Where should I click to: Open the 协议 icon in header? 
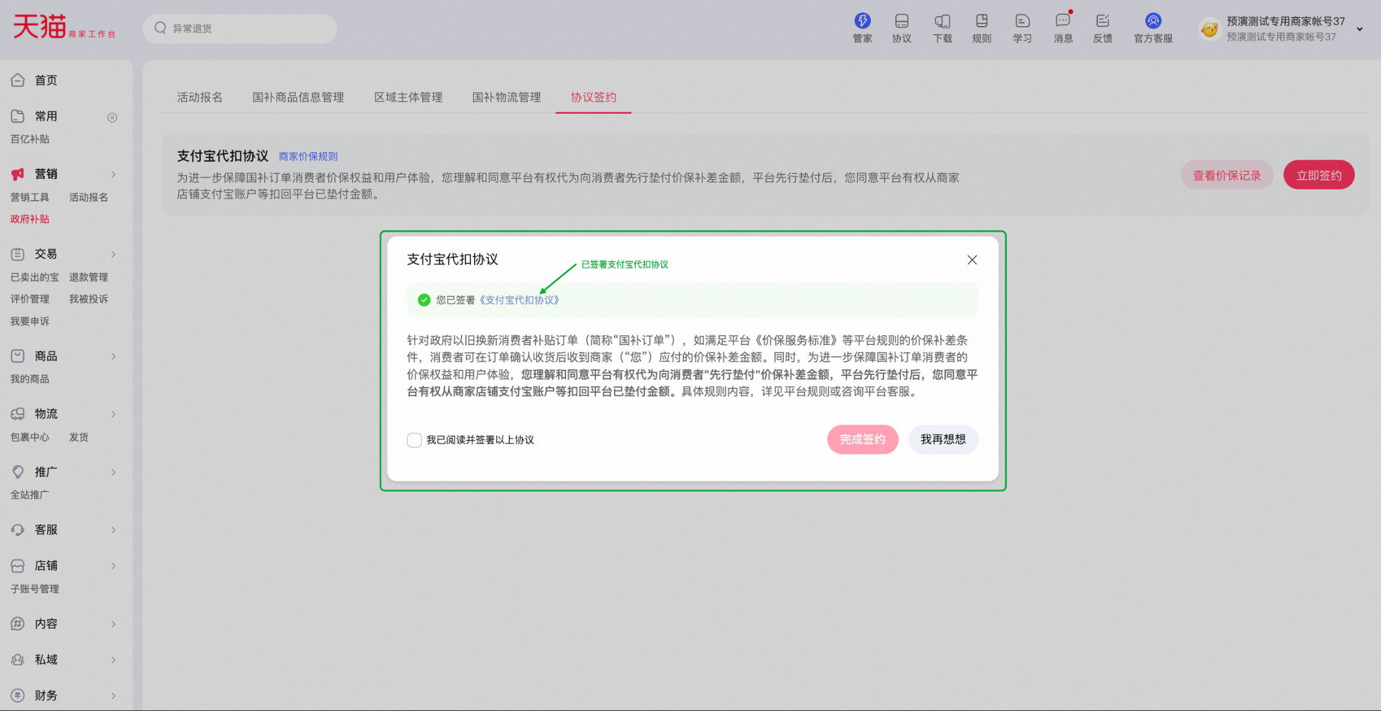pyautogui.click(x=901, y=22)
